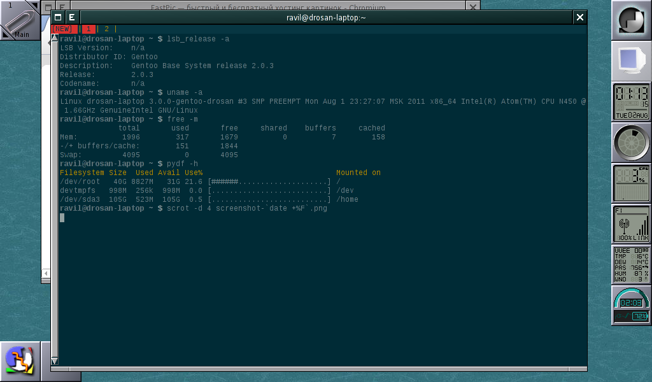Click the colorful app icon at the bottom-left
Screen dimensions: 652x382
click(20, 361)
